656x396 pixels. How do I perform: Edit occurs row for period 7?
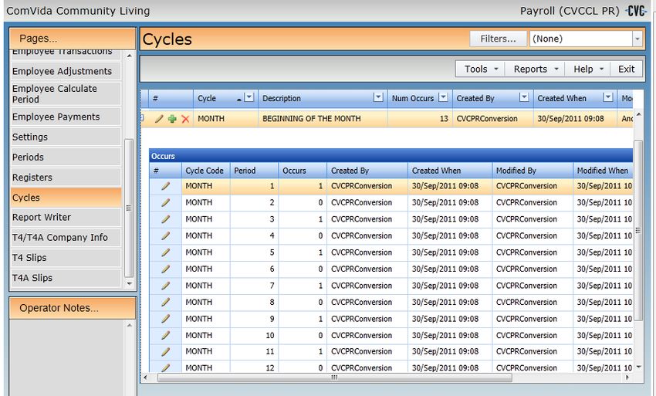(x=166, y=286)
